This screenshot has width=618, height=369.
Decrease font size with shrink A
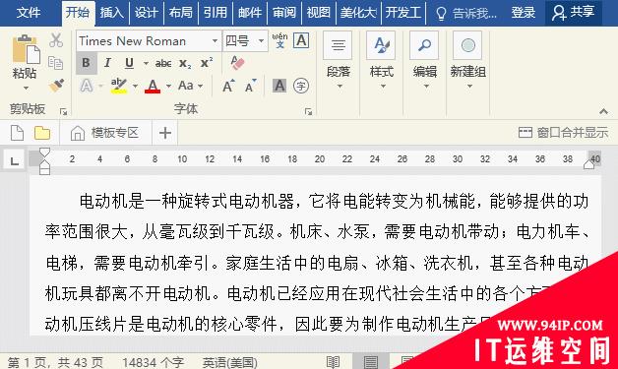[x=250, y=86]
